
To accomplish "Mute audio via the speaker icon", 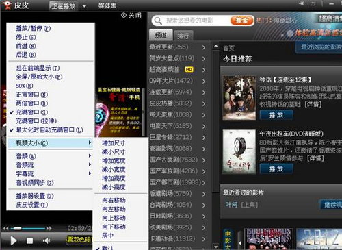I will click(47, 240).
